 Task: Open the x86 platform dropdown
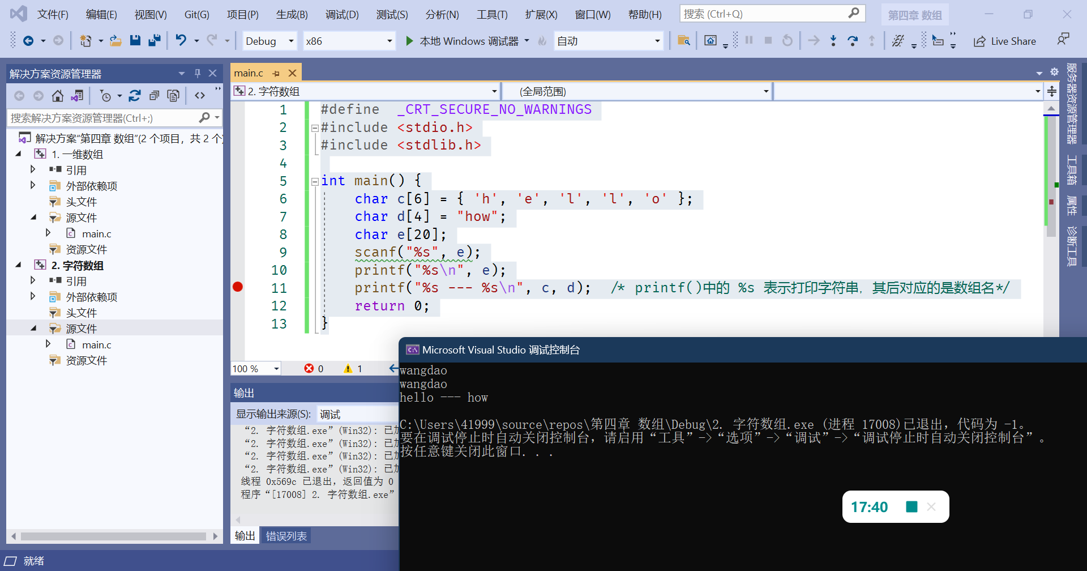point(348,41)
